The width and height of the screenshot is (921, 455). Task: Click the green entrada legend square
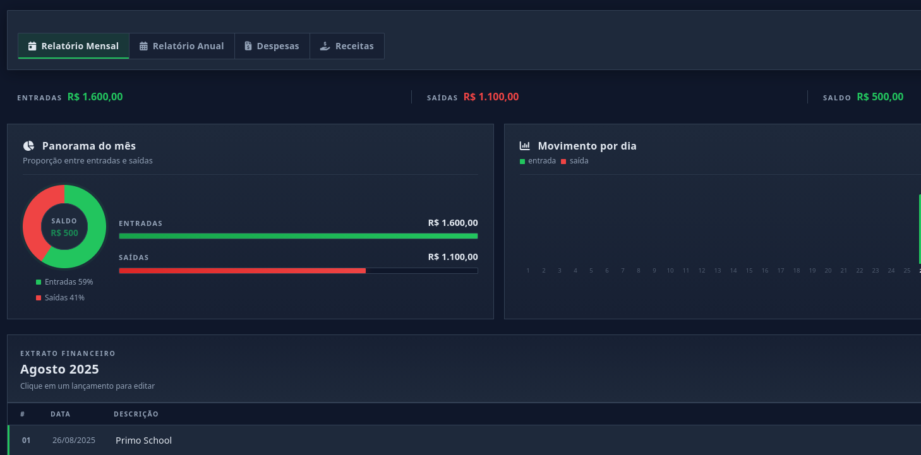pos(522,162)
